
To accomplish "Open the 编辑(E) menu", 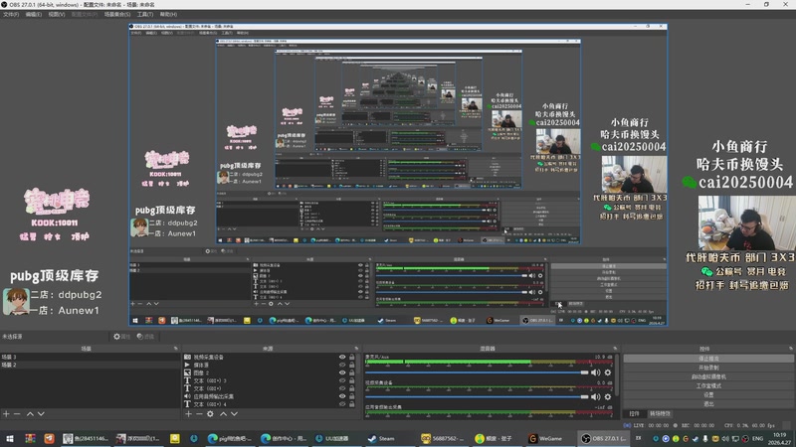I will (x=34, y=14).
